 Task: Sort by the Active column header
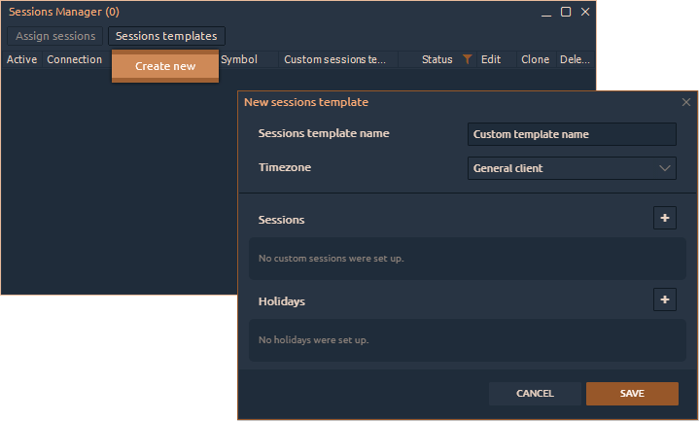pyautogui.click(x=21, y=59)
